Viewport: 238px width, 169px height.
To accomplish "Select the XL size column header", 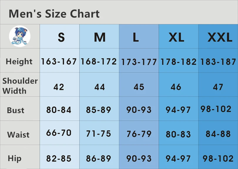I will point(176,37).
